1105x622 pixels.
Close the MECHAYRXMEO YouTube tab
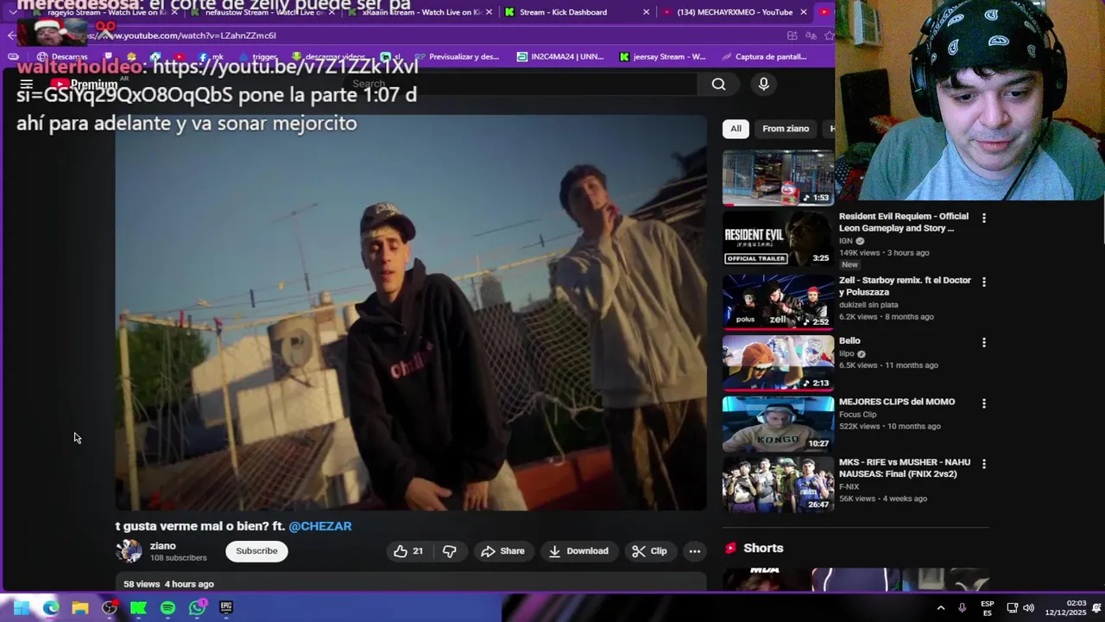[x=803, y=12]
